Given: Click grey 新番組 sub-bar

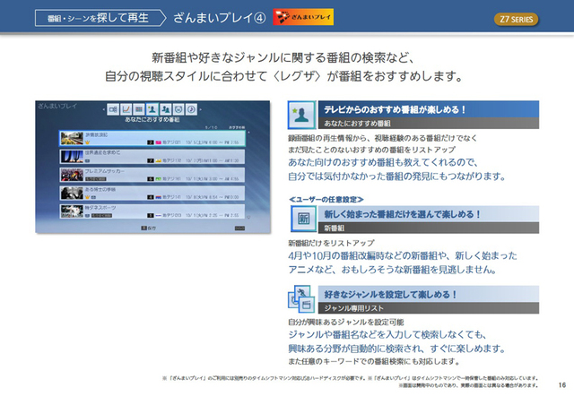Looking at the screenshot, I should [429, 228].
